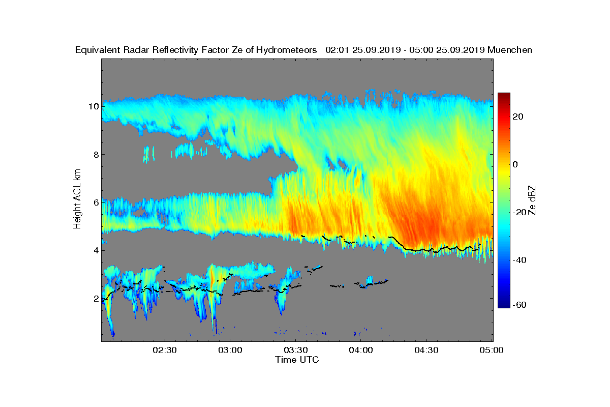610x407 pixels.
Task: Click the '05:00' time tick label
Action: pyautogui.click(x=492, y=350)
